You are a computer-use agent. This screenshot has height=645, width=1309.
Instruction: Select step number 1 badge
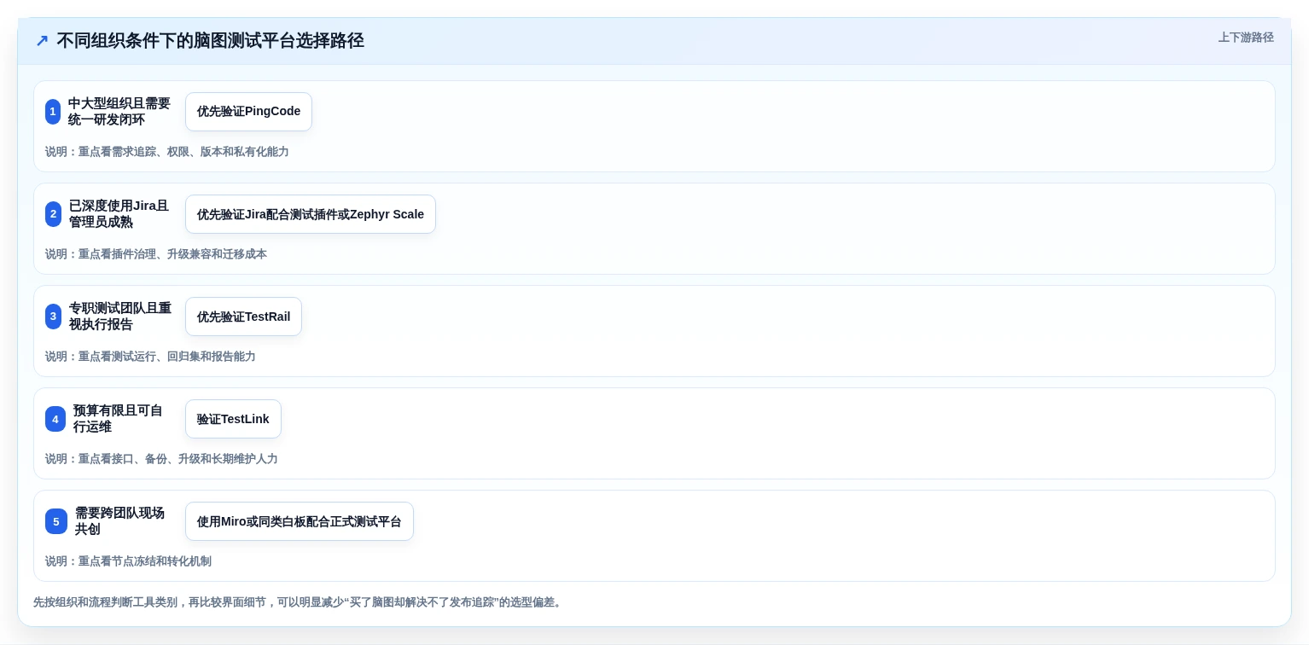pyautogui.click(x=53, y=112)
